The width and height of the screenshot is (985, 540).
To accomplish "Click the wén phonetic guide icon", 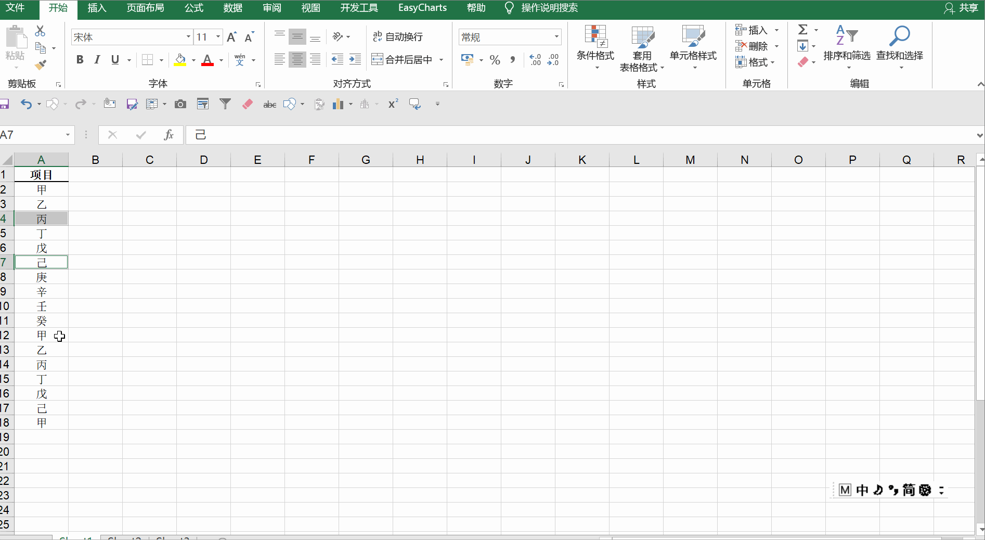I will click(x=240, y=60).
